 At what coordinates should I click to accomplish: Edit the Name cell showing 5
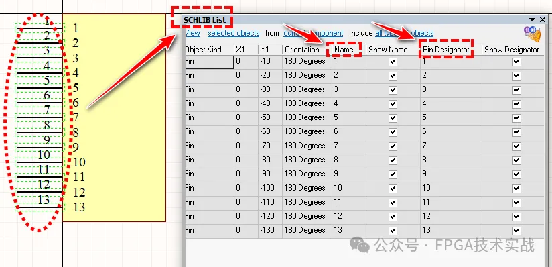pyautogui.click(x=349, y=118)
